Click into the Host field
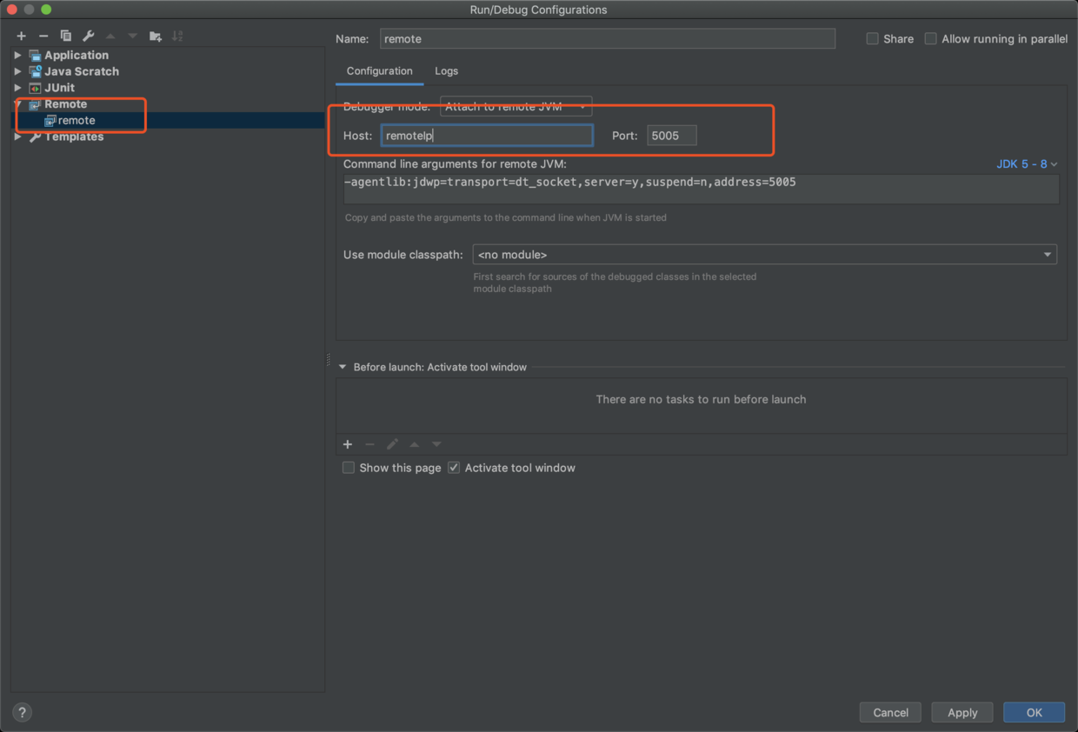This screenshot has width=1078, height=732. point(487,136)
